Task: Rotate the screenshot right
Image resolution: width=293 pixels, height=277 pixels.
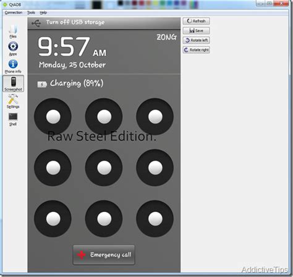Action: pos(196,50)
